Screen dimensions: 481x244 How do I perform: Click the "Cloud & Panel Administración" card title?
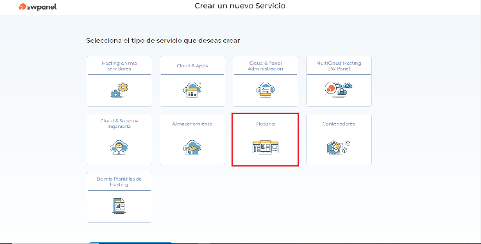point(266,66)
